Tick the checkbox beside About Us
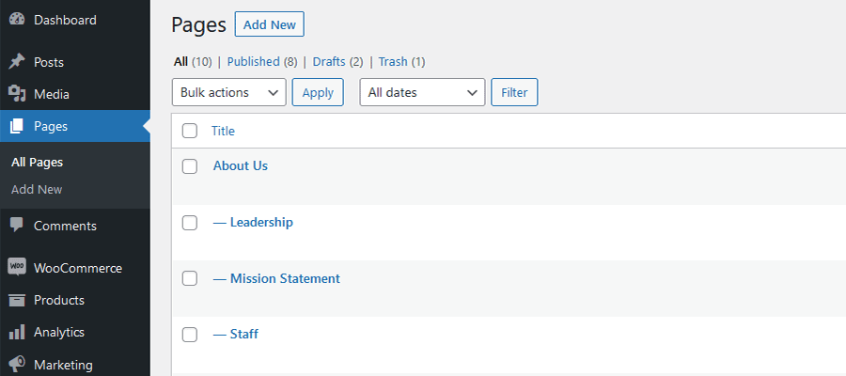Image resolution: width=846 pixels, height=376 pixels. 190,166
